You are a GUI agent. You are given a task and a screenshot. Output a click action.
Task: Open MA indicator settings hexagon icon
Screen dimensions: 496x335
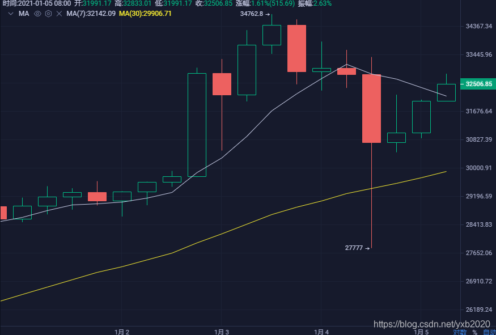click(x=48, y=14)
